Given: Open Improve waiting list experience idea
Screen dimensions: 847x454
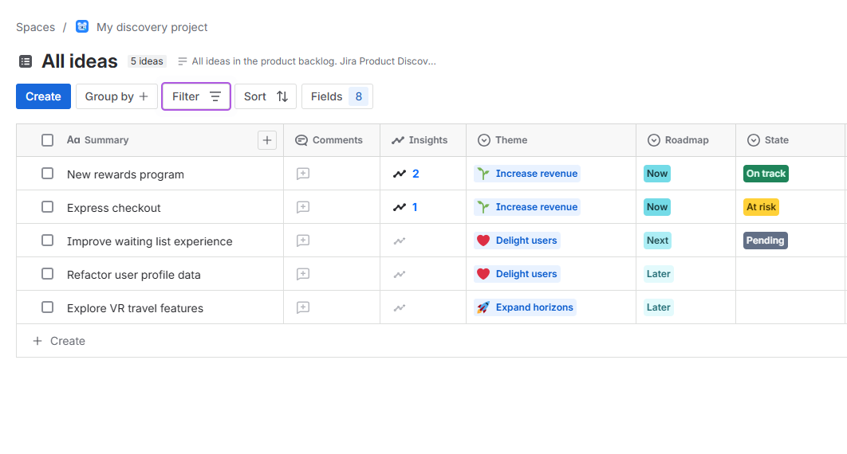Looking at the screenshot, I should (x=150, y=241).
